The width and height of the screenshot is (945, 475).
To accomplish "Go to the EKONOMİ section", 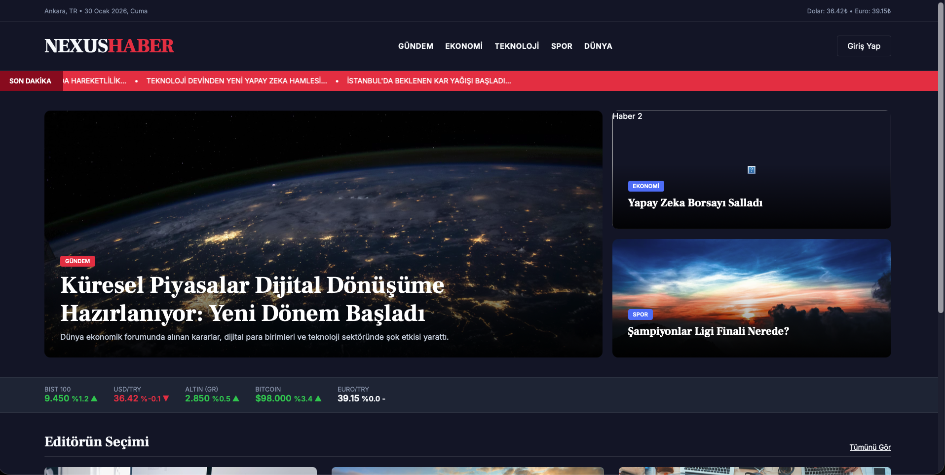I will pyautogui.click(x=464, y=46).
